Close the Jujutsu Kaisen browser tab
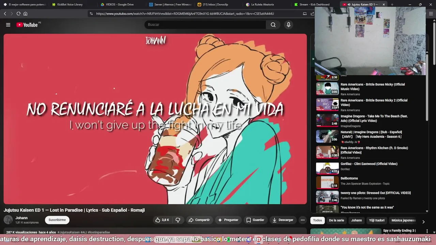The image size is (436, 245). pyautogui.click(x=384, y=4)
